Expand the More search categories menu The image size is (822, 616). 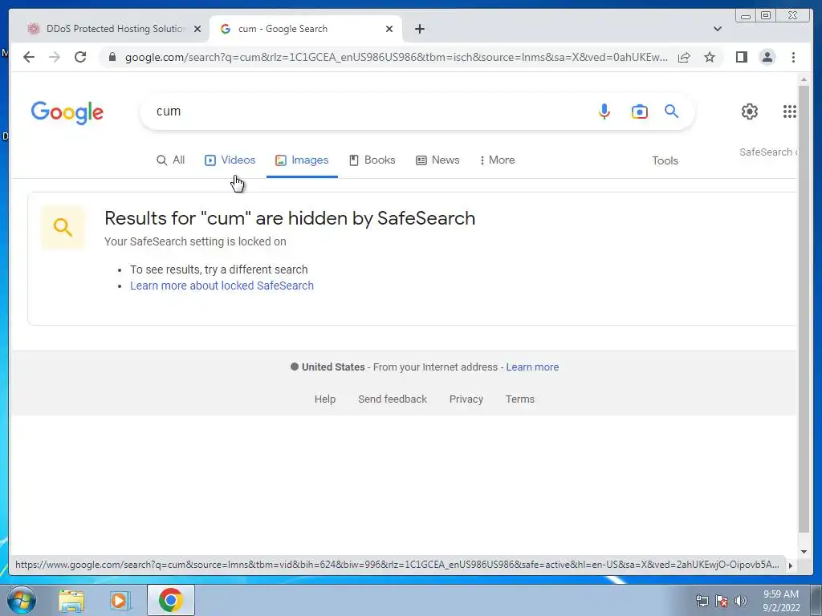point(497,160)
